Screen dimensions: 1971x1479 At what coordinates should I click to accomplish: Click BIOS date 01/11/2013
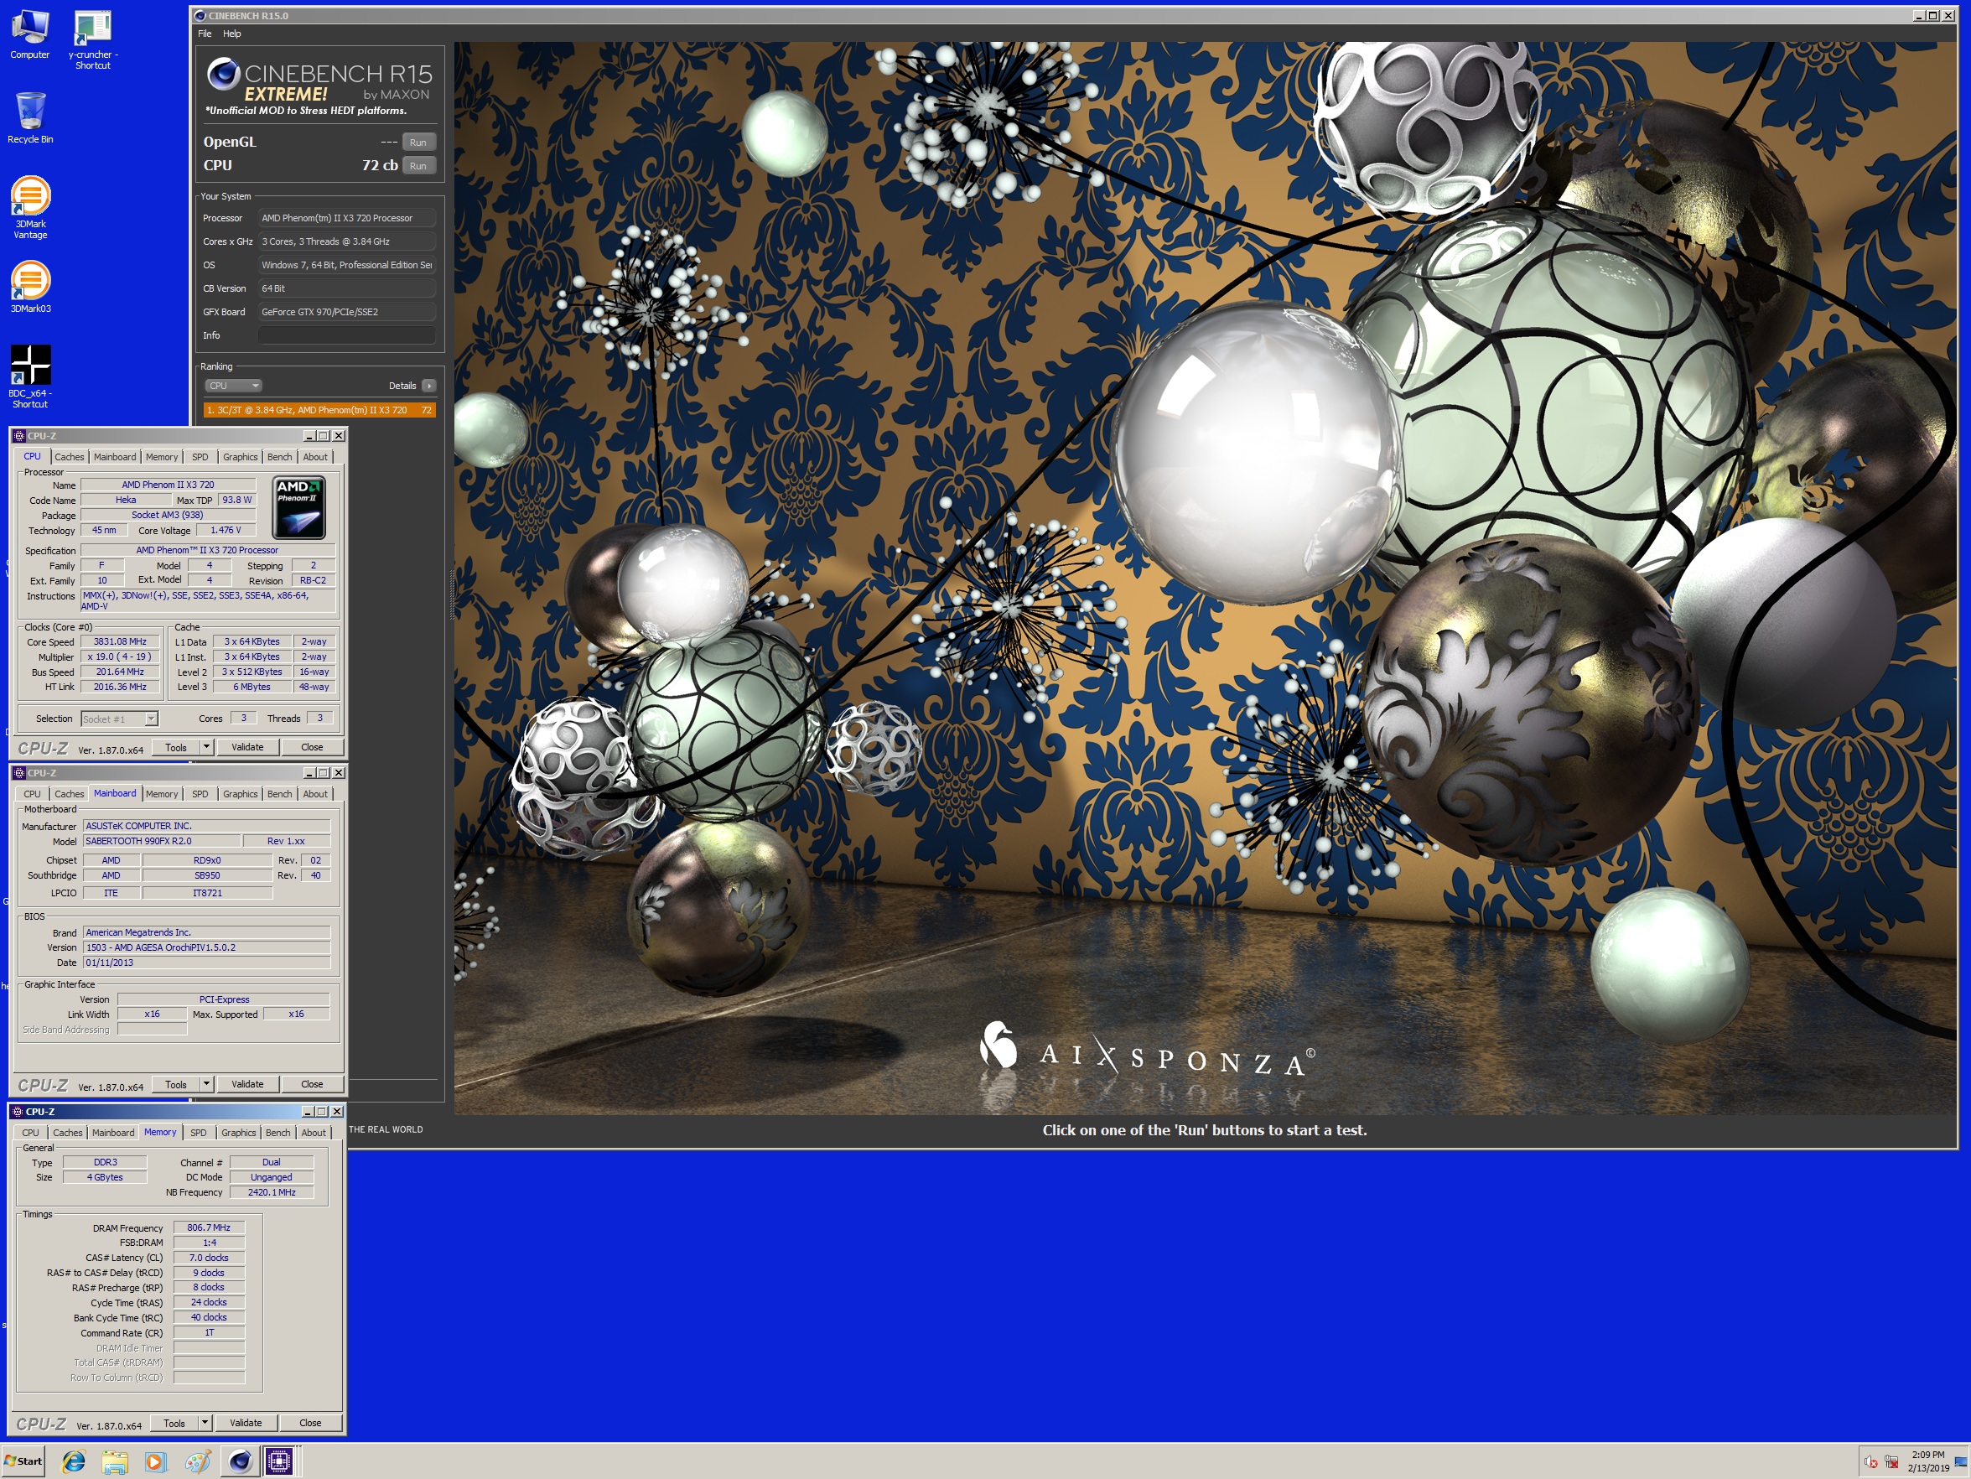207,963
